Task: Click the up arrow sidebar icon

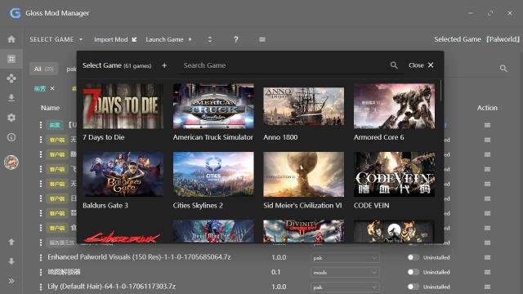Action: tap(11, 242)
